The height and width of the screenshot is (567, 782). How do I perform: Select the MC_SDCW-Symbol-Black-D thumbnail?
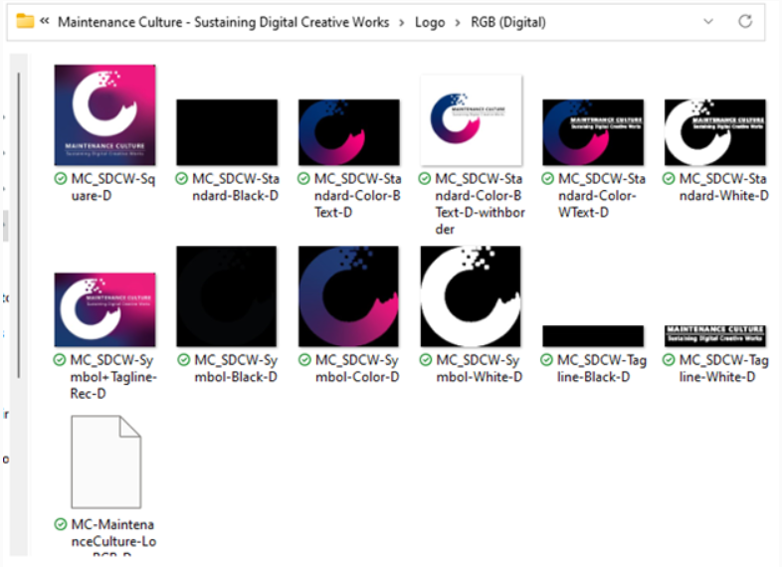pos(227,296)
